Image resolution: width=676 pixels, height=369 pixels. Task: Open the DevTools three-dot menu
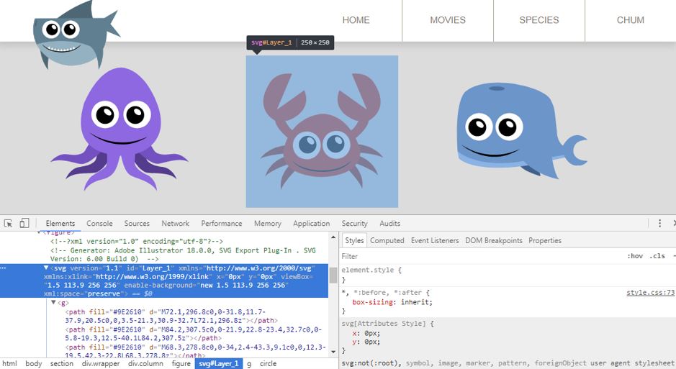pos(659,224)
